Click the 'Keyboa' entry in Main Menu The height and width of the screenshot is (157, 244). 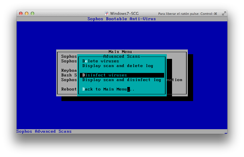[69, 71]
